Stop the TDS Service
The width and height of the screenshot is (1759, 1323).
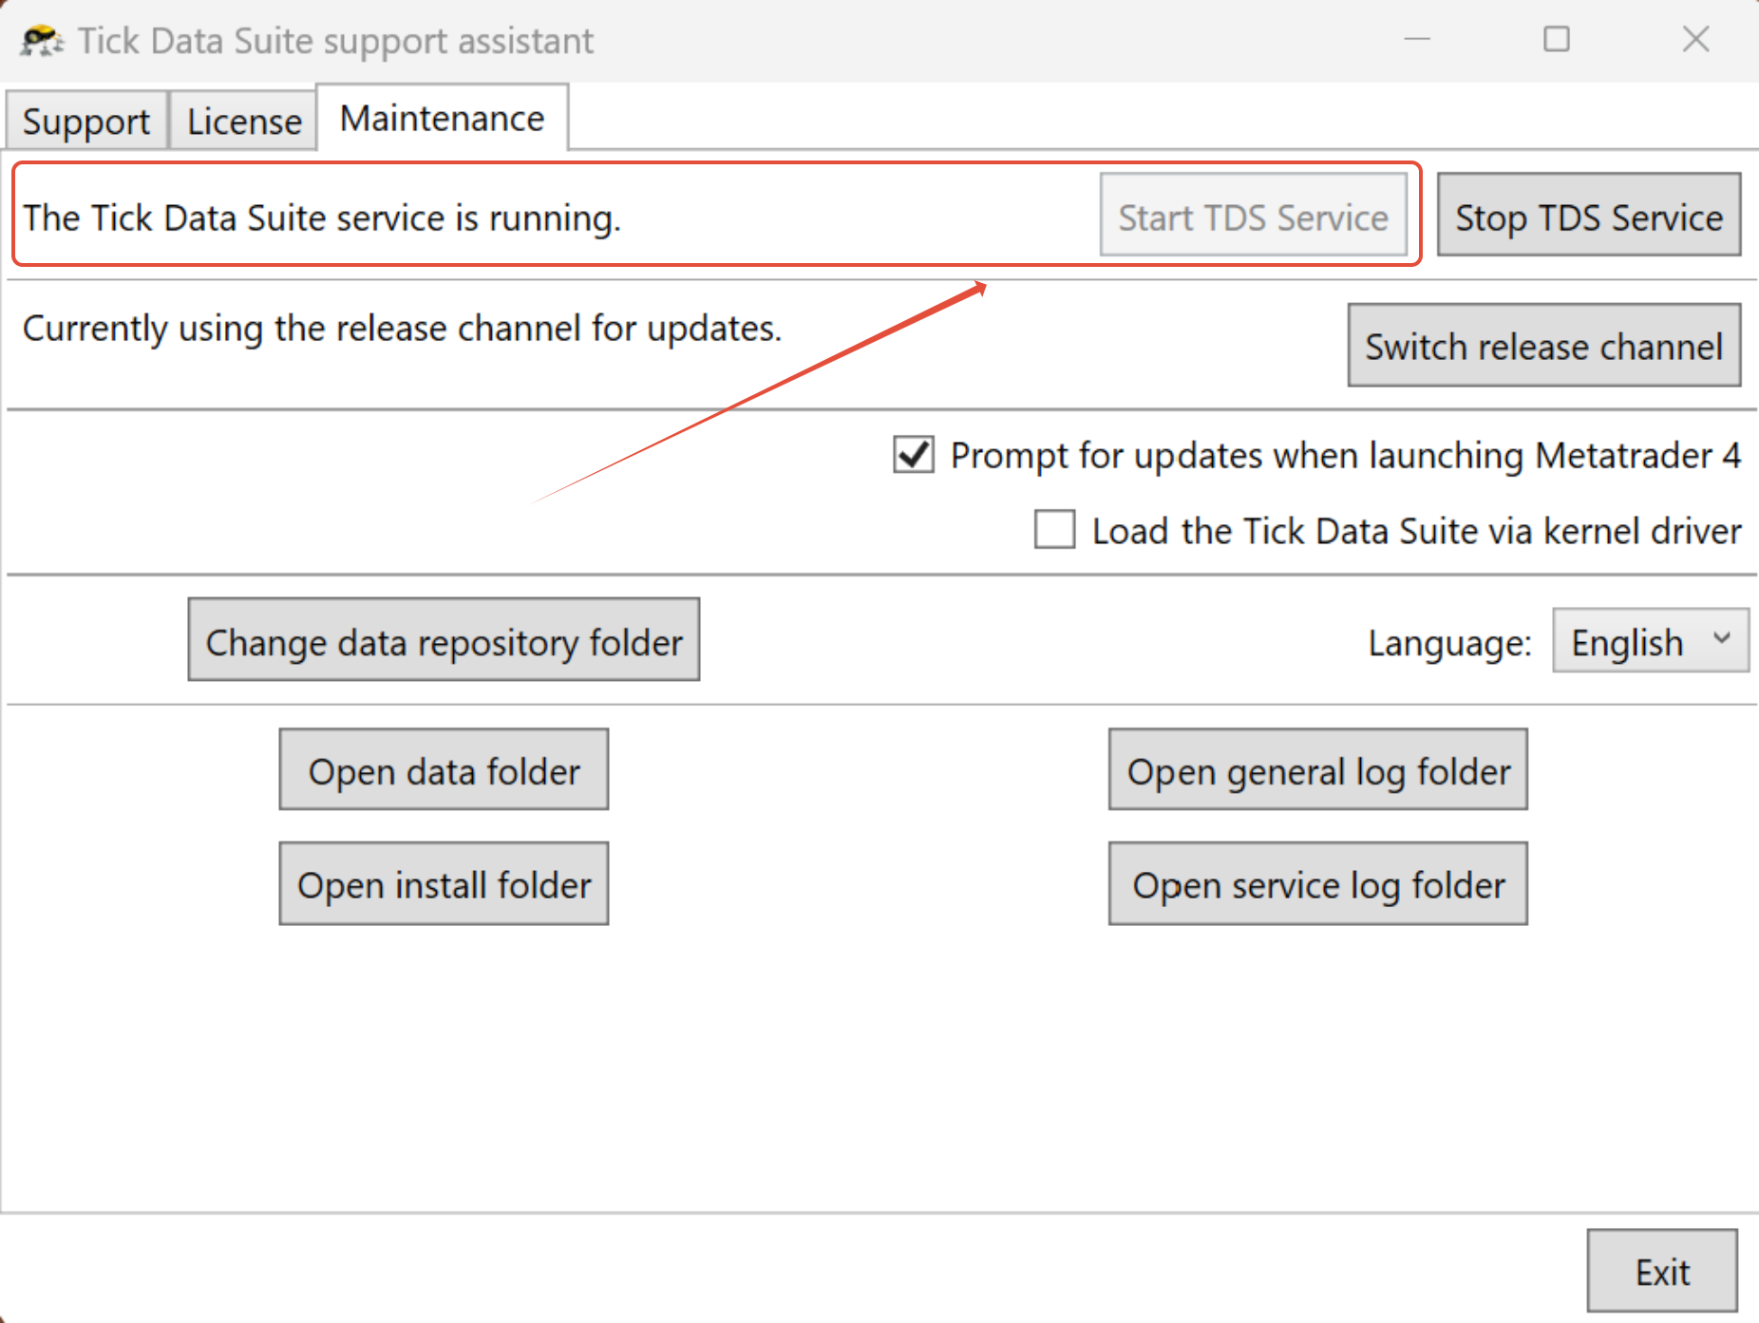[x=1589, y=215]
